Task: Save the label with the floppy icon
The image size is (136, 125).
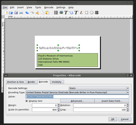Action: [x=16, y=13]
